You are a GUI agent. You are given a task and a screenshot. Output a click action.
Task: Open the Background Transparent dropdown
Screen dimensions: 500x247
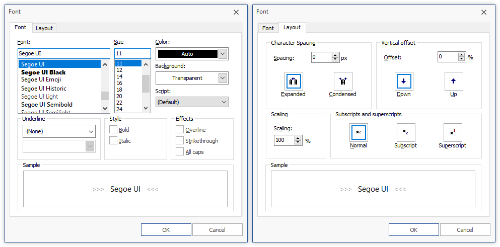[223, 78]
